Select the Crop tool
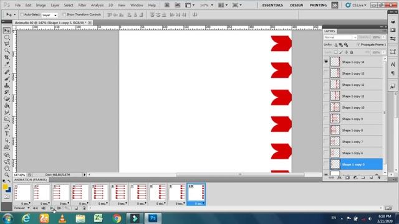The height and width of the screenshot is (224, 399). tap(7, 57)
